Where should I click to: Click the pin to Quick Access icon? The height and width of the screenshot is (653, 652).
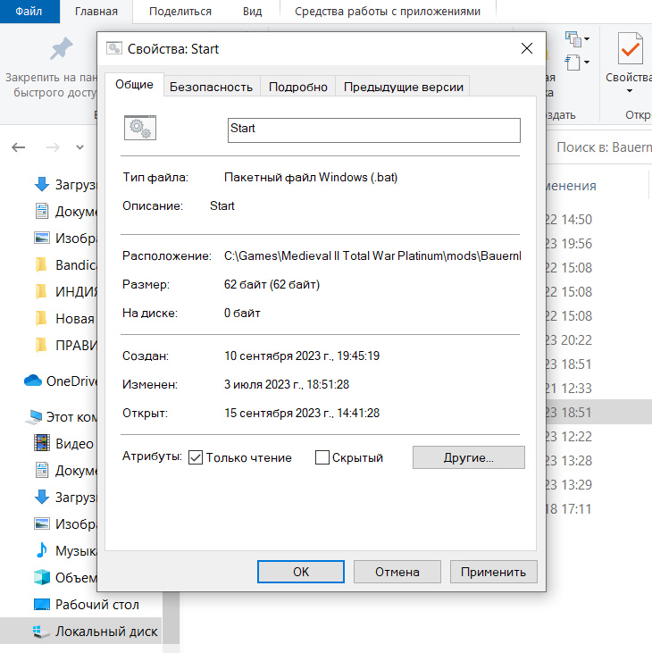pyautogui.click(x=62, y=48)
